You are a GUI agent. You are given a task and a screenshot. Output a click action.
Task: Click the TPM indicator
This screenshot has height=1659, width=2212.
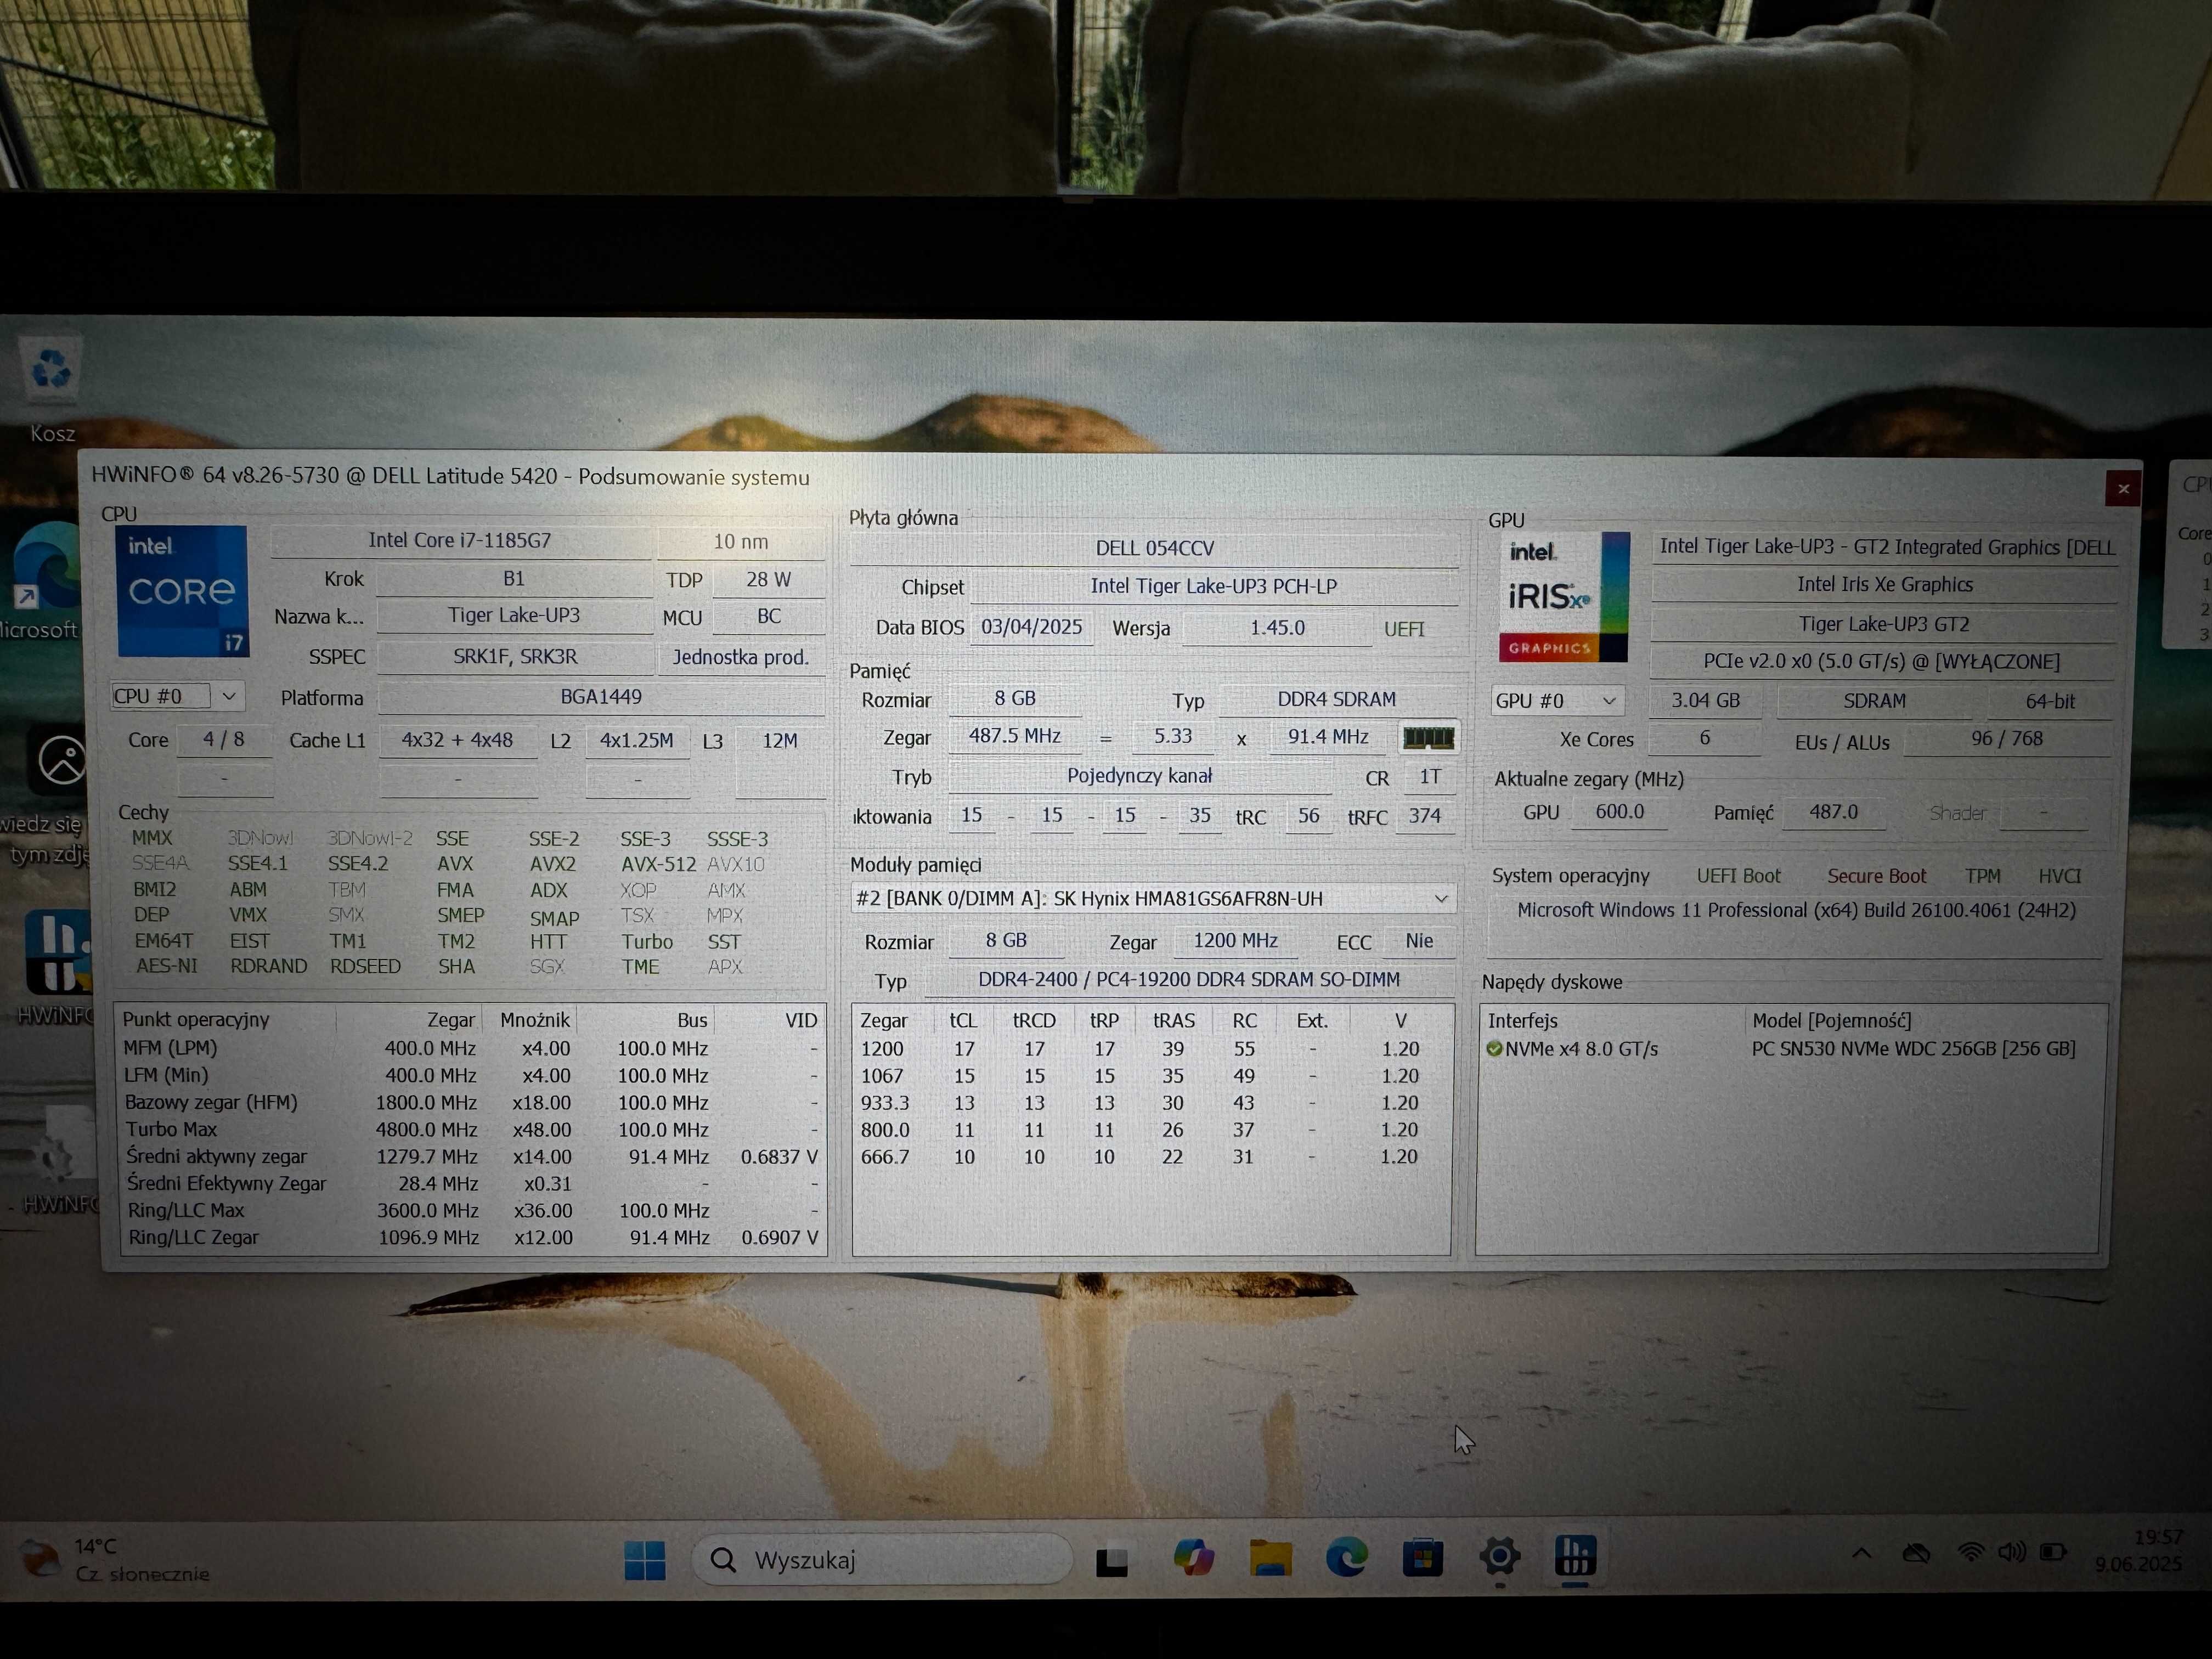point(1982,877)
